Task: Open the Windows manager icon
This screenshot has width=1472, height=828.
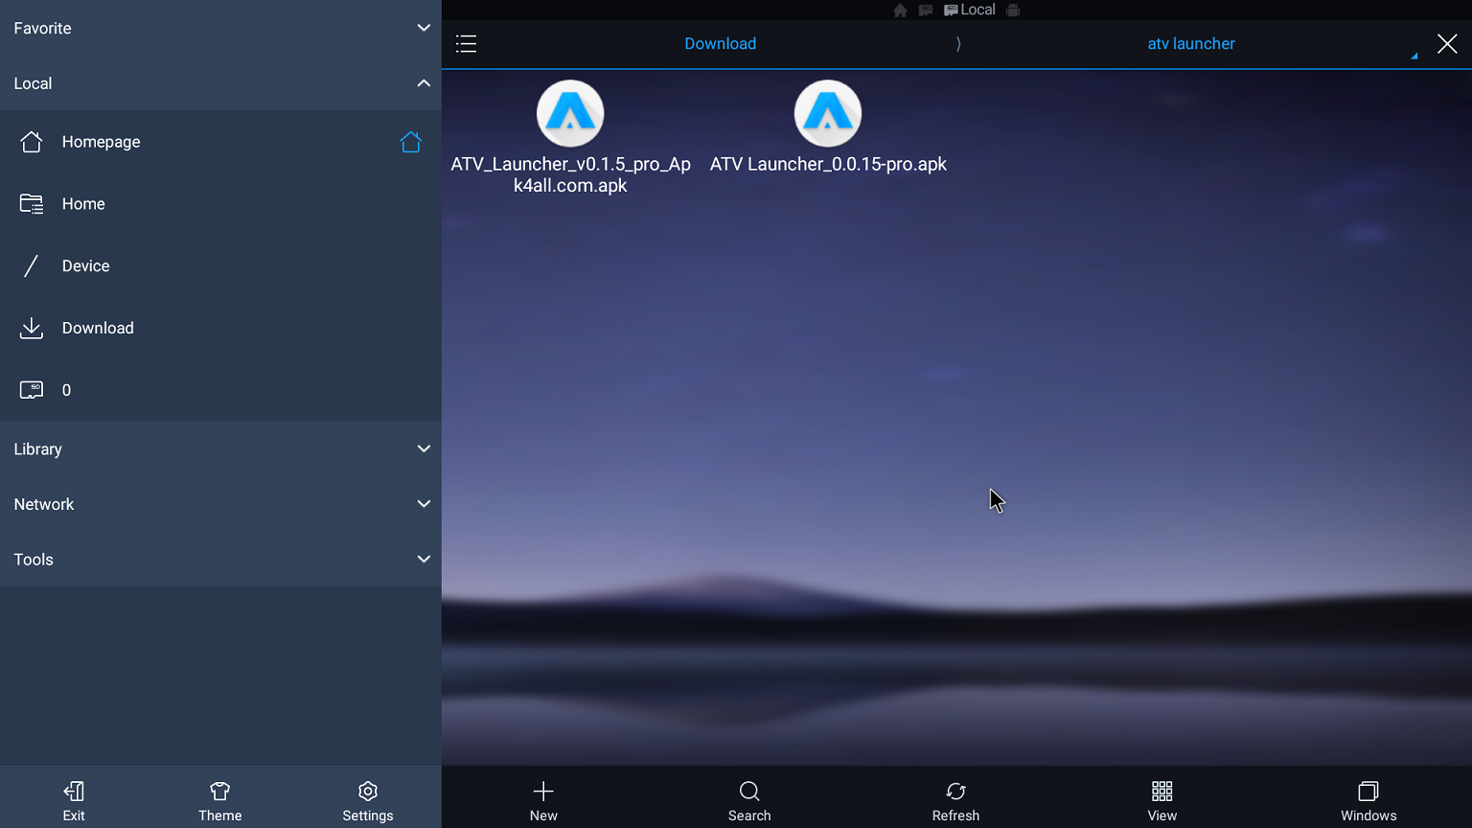Action: tap(1368, 800)
